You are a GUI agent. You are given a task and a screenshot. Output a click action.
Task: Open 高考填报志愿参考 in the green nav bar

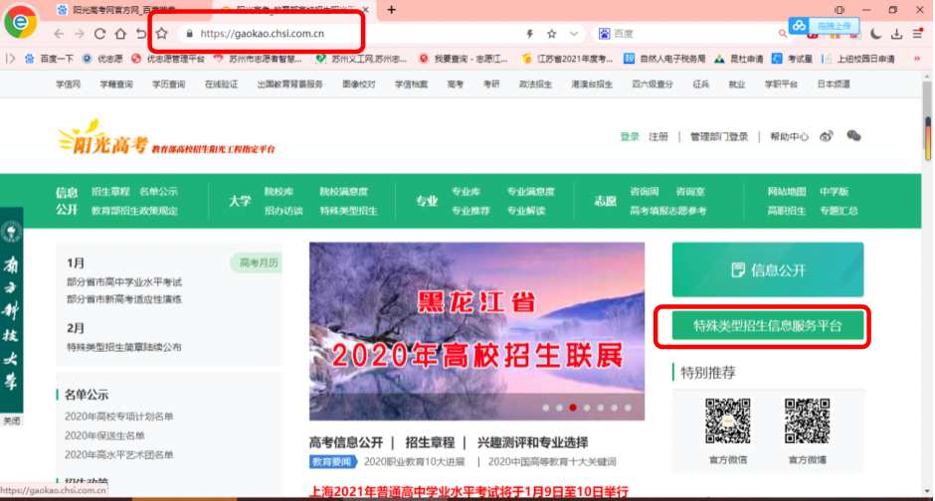tap(667, 211)
